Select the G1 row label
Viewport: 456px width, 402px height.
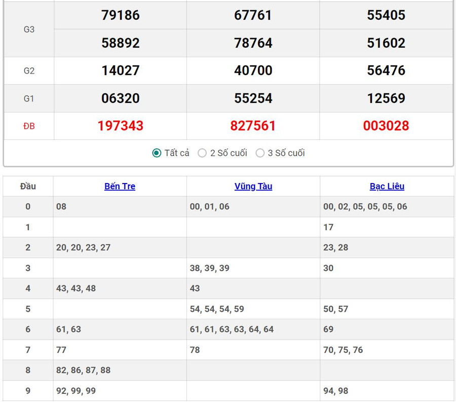pos(29,98)
